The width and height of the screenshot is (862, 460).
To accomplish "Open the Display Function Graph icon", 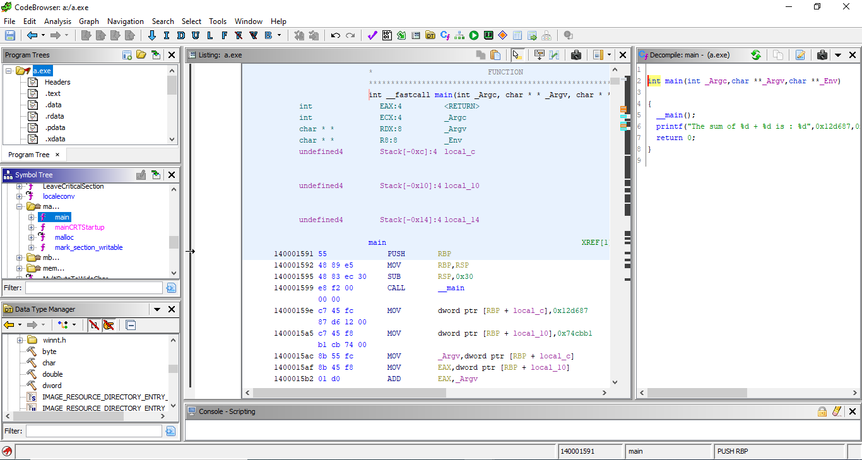I will click(x=459, y=35).
